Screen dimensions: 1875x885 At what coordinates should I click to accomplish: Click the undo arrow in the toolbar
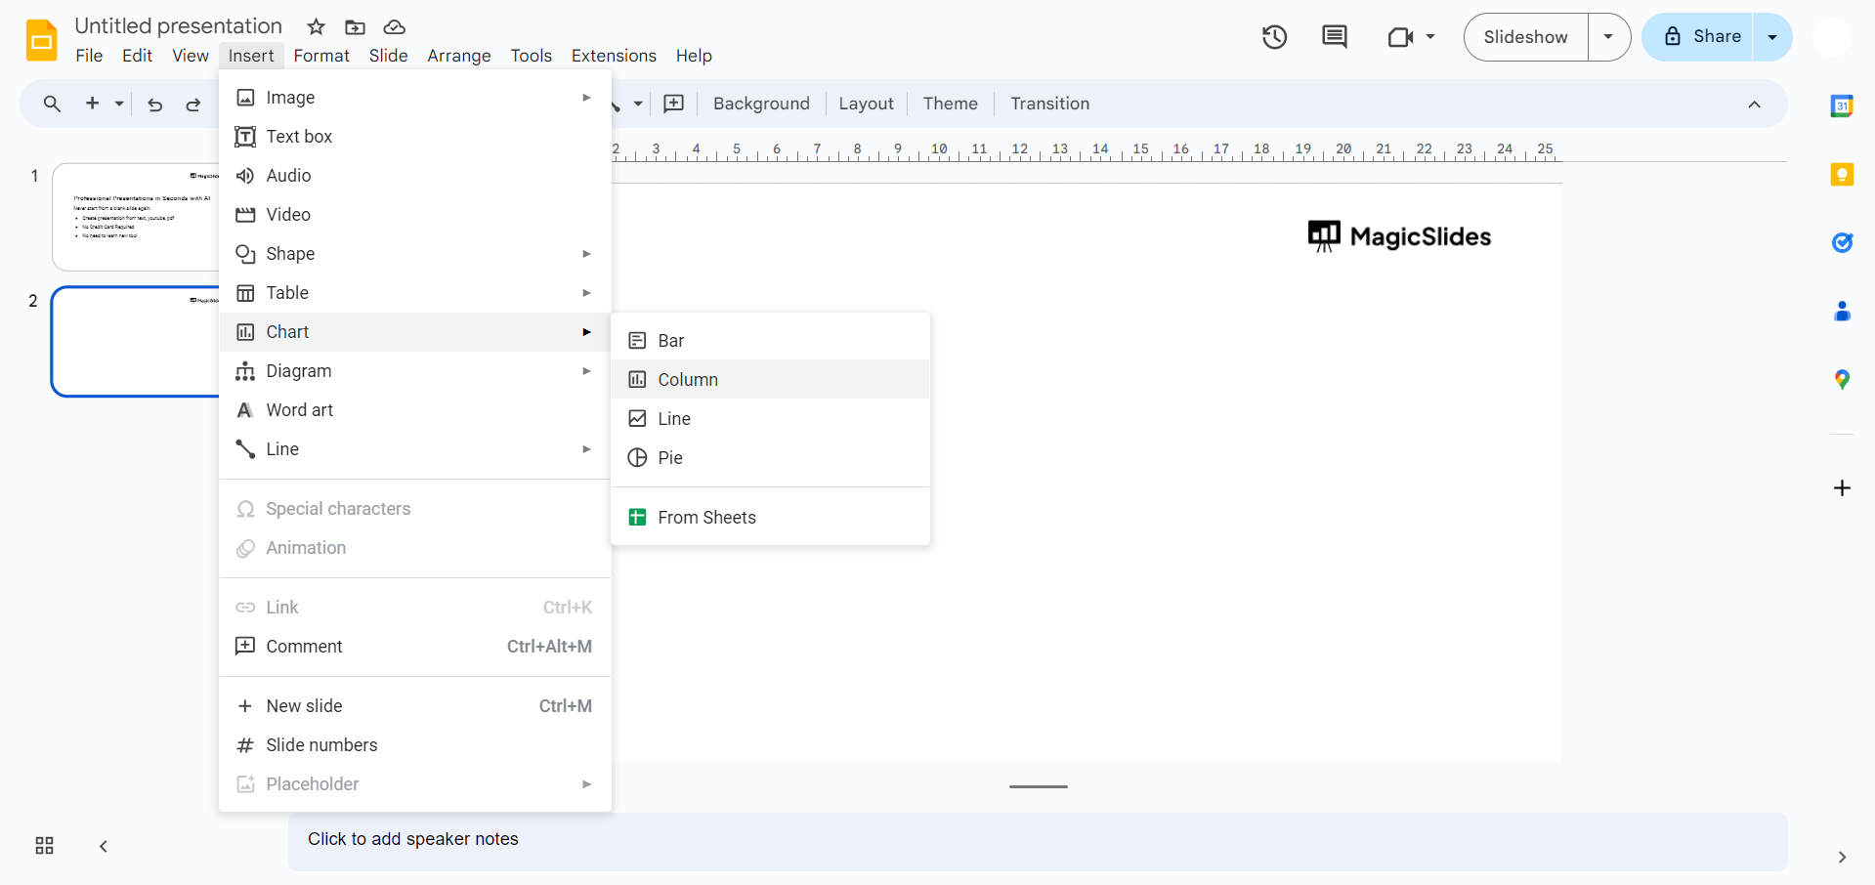(154, 104)
